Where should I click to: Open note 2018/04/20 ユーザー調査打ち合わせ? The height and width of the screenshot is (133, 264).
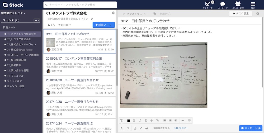pyautogui.click(x=79, y=86)
